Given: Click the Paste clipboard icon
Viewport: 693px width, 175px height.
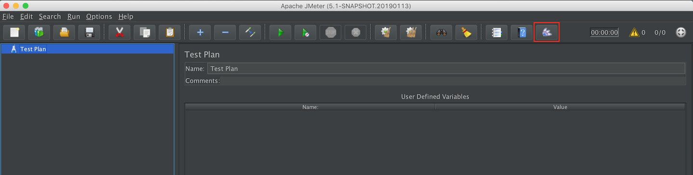Looking at the screenshot, I should (170, 32).
